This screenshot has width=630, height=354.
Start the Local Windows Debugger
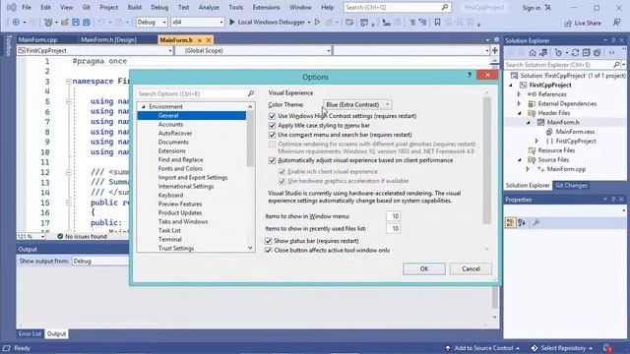[267, 22]
